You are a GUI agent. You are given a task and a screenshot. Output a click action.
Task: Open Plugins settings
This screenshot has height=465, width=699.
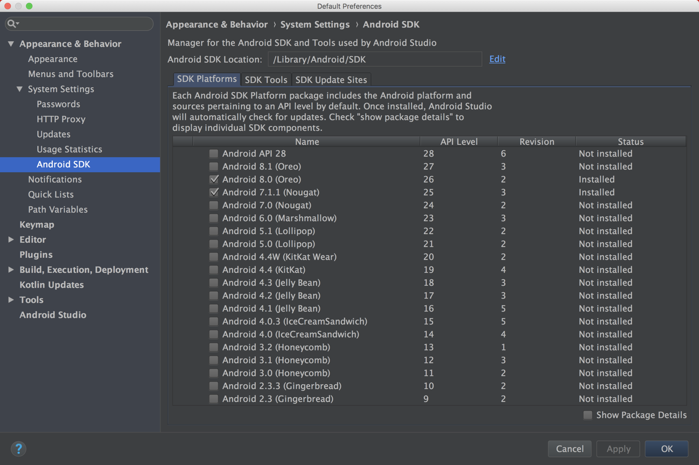point(36,255)
